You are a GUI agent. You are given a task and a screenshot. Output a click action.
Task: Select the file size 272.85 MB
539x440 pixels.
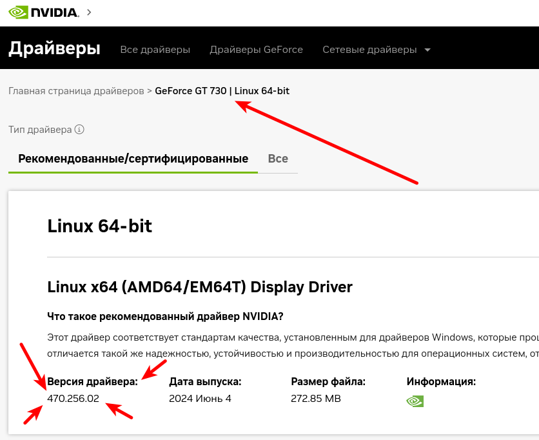[x=315, y=398]
